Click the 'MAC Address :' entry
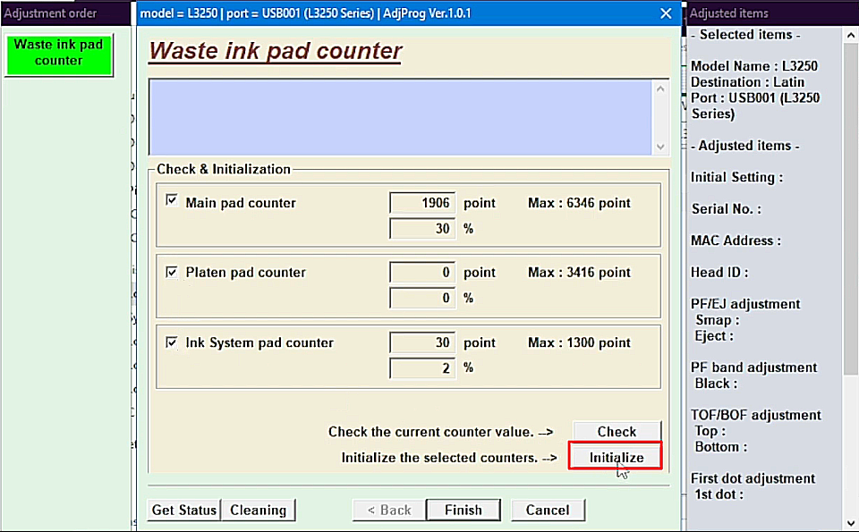Viewport: 859px width, 532px height. (736, 241)
